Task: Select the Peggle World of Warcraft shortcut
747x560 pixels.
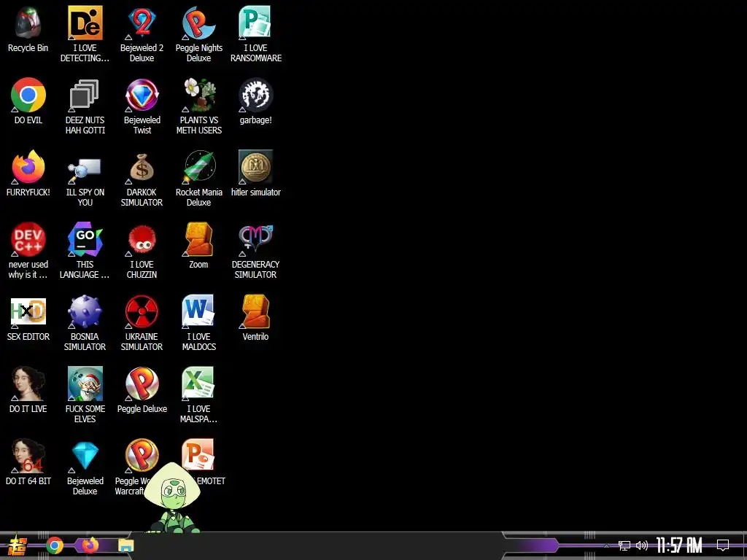Action: coord(142,456)
